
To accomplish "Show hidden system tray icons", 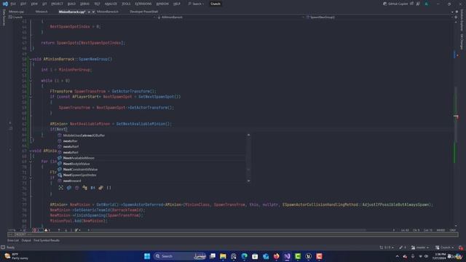I will coord(397,256).
